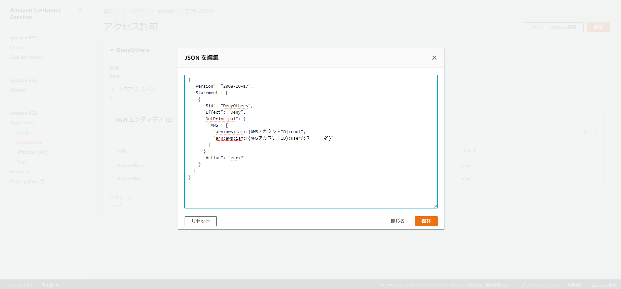Viewport: 621px width, 289px height.
Task: Go to previous page arrow in IAM table
Action: (576, 133)
